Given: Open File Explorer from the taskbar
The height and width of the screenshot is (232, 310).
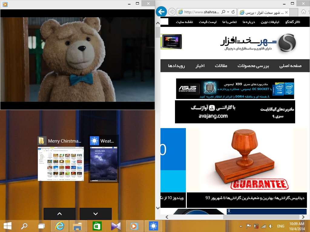Looking at the screenshot, I should coord(77,226).
